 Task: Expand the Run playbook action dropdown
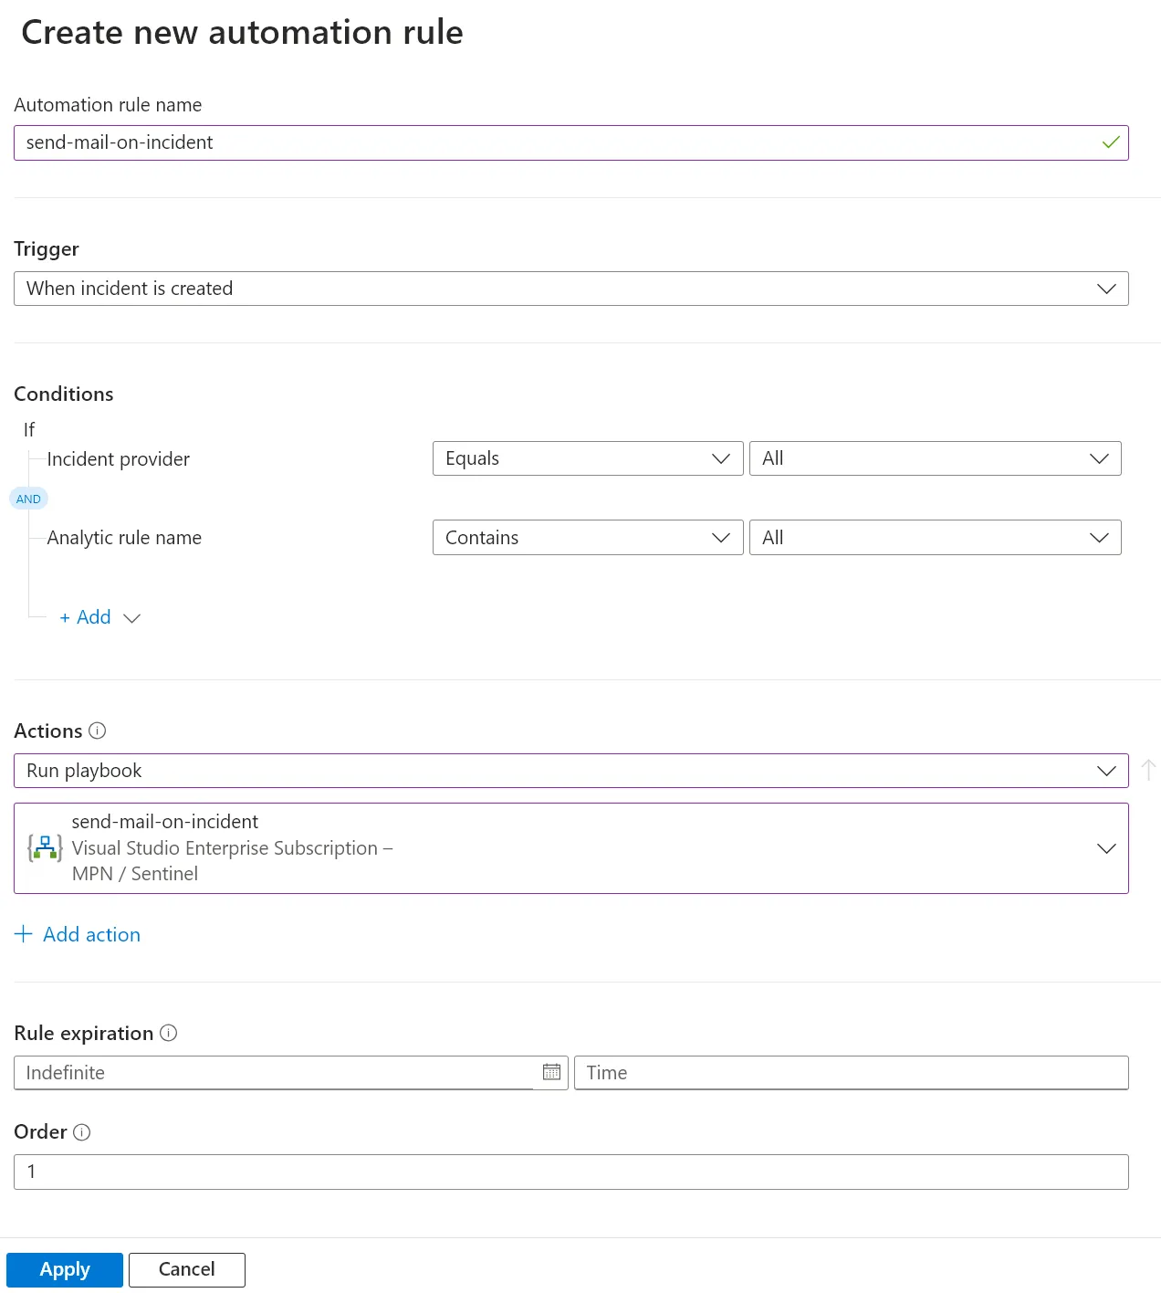pyautogui.click(x=570, y=771)
